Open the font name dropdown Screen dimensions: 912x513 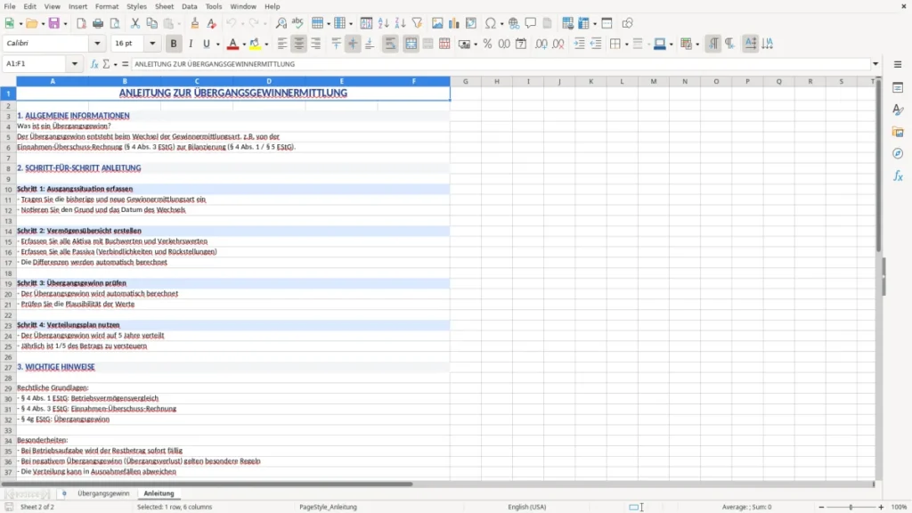click(x=97, y=43)
